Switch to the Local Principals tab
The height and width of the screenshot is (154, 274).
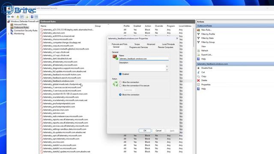[x=168, y=44]
